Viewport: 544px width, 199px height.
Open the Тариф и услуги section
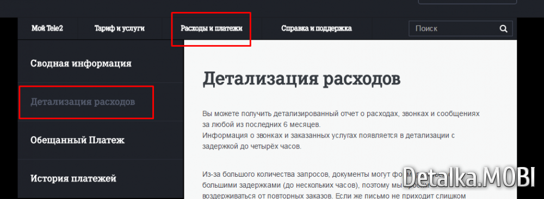119,28
